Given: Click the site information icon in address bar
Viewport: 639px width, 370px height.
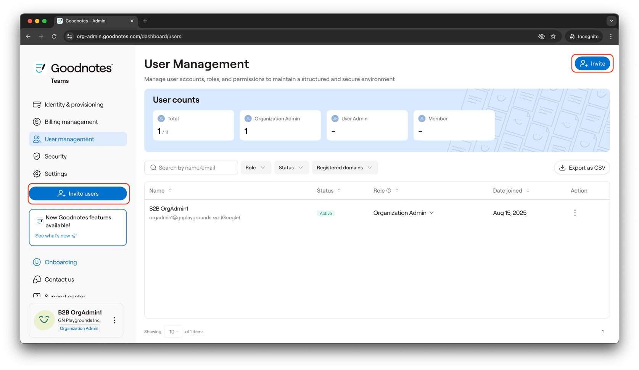Looking at the screenshot, I should (69, 37).
